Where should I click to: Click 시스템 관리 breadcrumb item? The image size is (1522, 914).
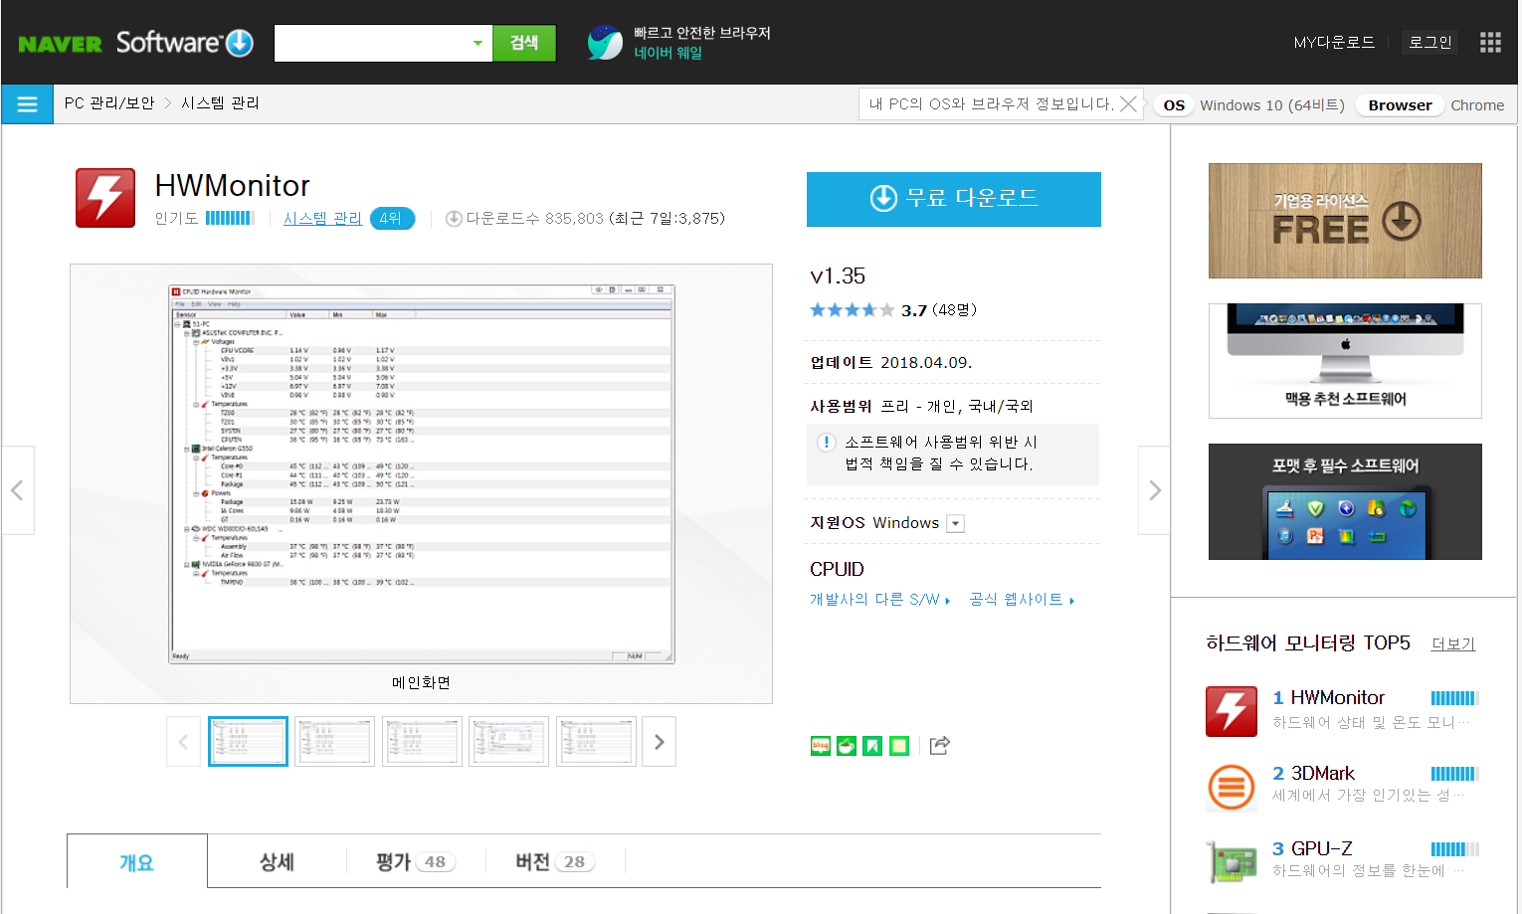tap(220, 103)
